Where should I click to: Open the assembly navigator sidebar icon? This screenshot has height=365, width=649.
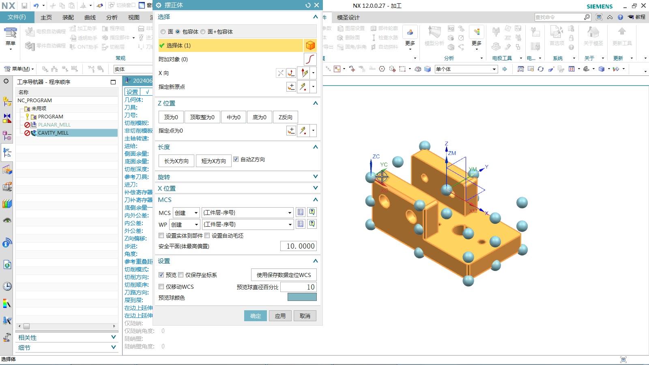7,101
